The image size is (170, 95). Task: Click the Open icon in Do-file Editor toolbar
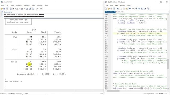(109, 9)
